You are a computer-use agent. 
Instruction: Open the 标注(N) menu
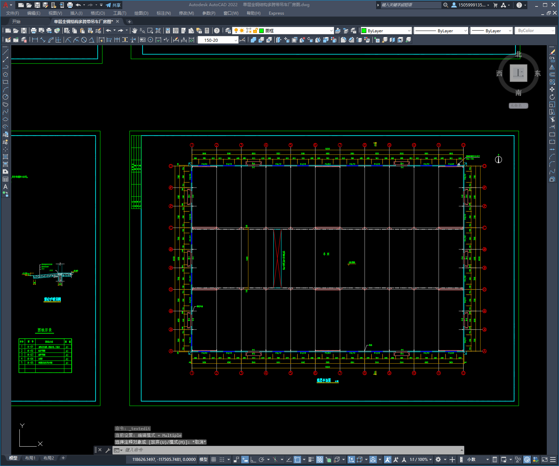163,13
